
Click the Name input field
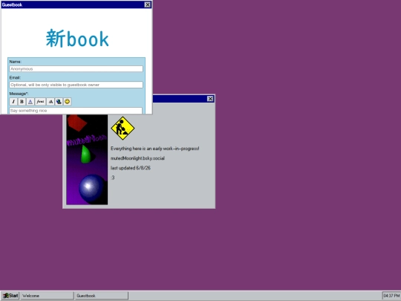coord(76,69)
